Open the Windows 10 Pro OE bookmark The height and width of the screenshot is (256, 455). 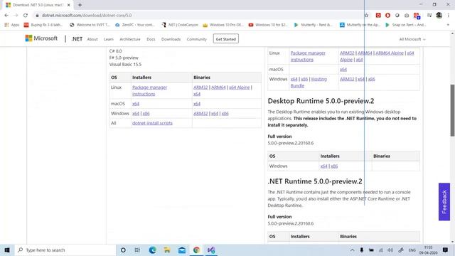pyautogui.click(x=223, y=25)
